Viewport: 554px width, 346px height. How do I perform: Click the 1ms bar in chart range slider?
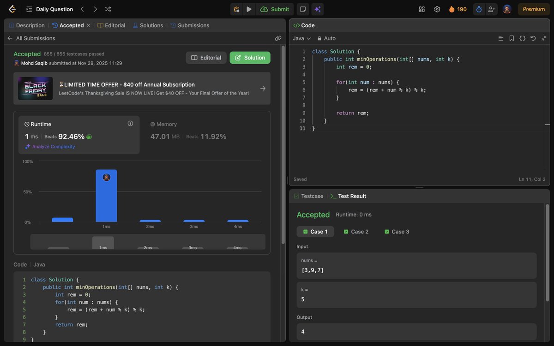(103, 243)
